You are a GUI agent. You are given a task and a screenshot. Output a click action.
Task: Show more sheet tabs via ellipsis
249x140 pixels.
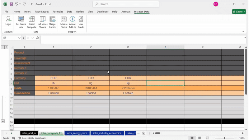tap(138, 133)
